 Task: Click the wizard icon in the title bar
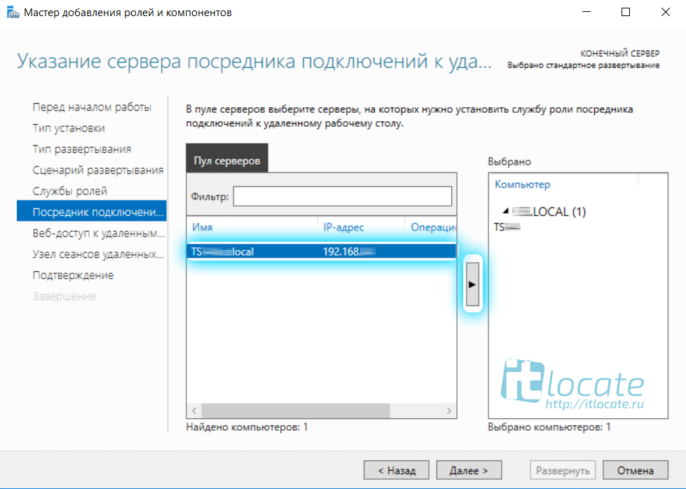pyautogui.click(x=13, y=12)
